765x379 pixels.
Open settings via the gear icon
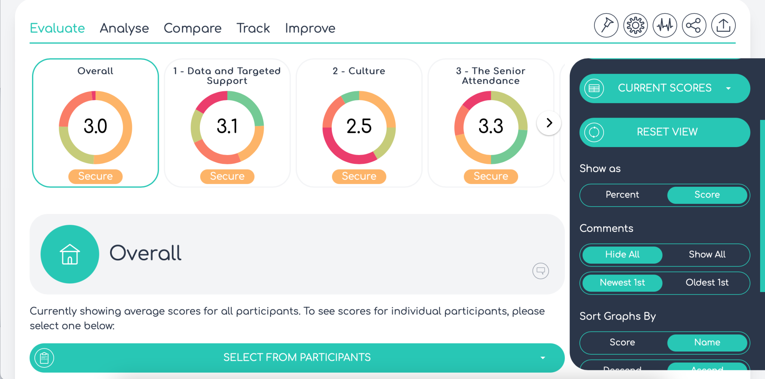pyautogui.click(x=635, y=25)
